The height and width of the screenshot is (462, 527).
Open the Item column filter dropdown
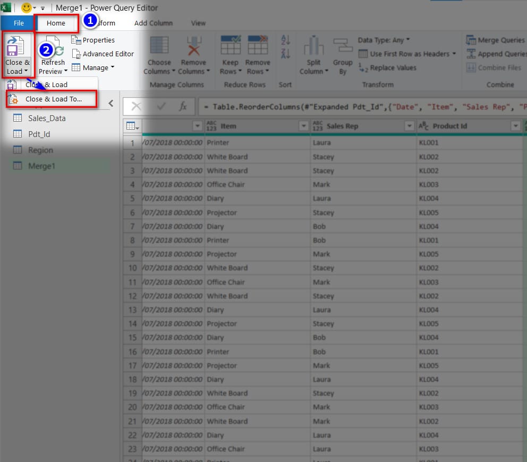[x=304, y=126]
